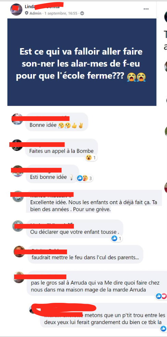Click avatar beside Bonne idée comment
The height and width of the screenshot is (337, 167).
17,119
